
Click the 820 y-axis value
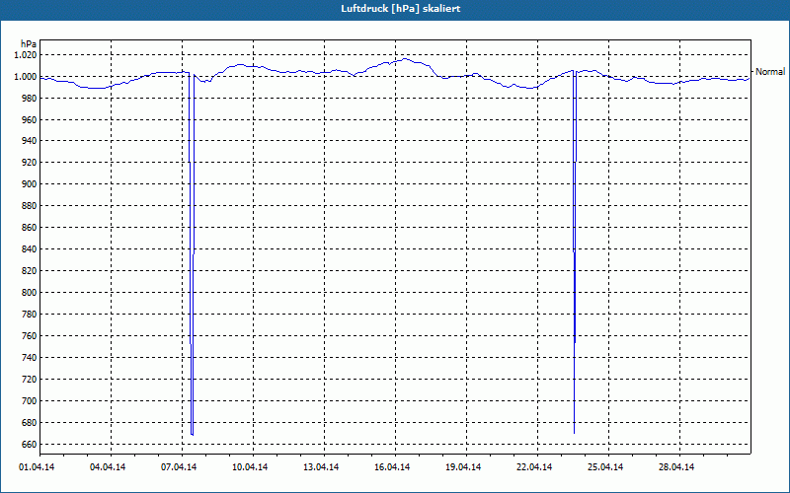pos(30,271)
